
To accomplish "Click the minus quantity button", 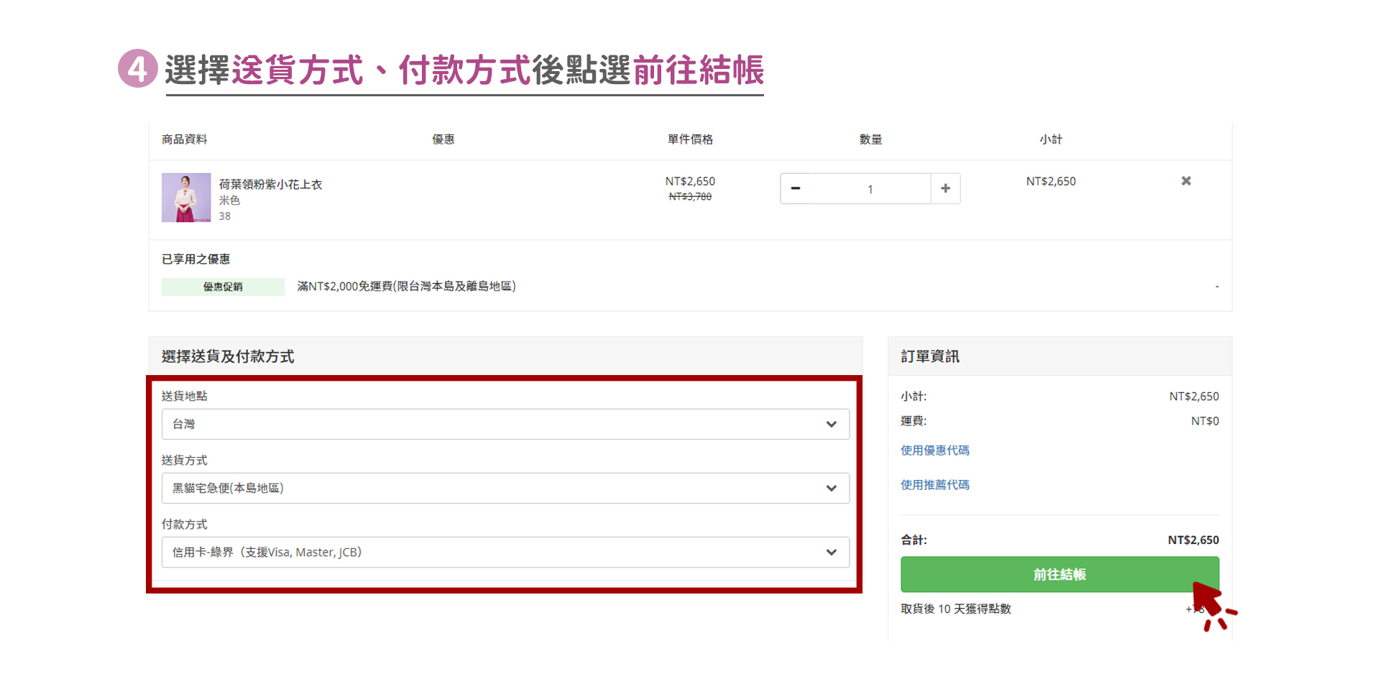I will [795, 188].
